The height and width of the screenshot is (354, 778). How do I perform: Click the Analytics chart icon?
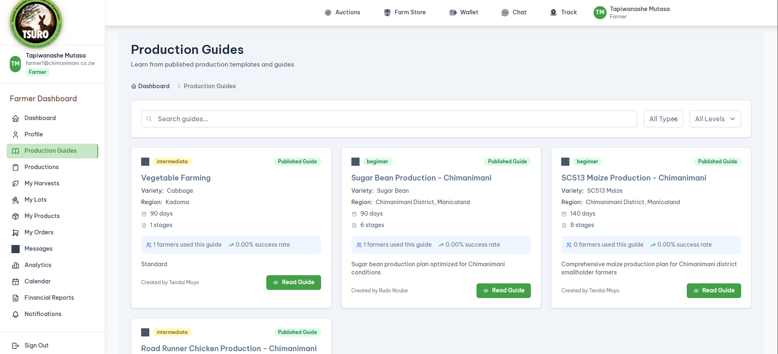point(16,265)
